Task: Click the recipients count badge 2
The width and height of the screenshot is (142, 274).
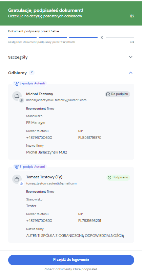Action: coord(32,72)
